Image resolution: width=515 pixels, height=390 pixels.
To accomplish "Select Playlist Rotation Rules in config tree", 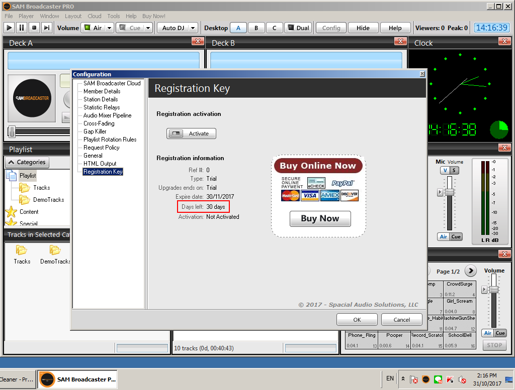I will (x=110, y=140).
